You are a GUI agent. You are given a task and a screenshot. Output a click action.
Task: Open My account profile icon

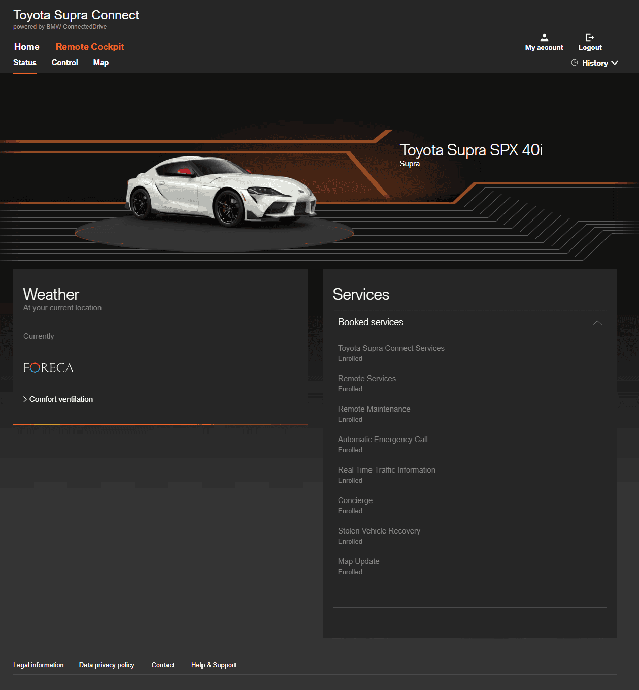coord(544,38)
